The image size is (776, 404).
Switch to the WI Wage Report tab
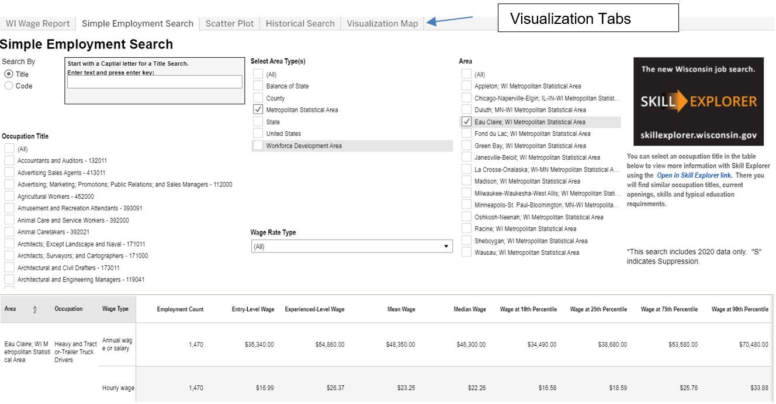[38, 24]
